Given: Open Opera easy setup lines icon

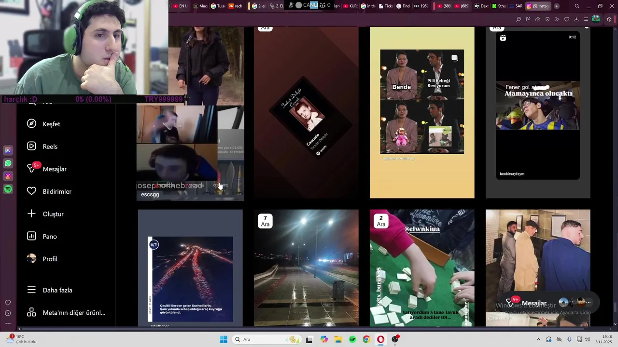Looking at the screenshot, I should pos(586,19).
